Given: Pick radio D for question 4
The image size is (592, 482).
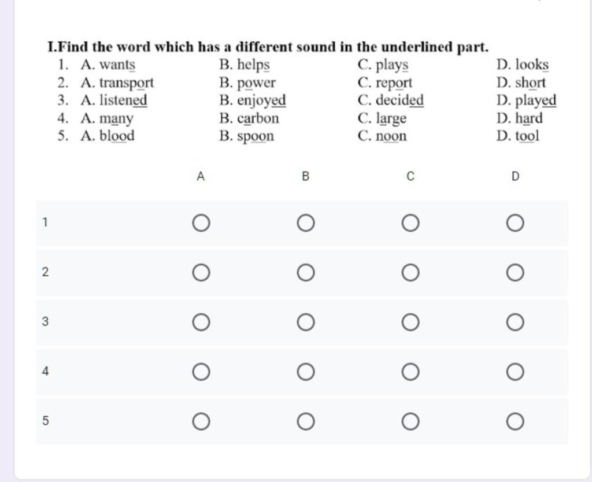Looking at the screenshot, I should point(515,372).
